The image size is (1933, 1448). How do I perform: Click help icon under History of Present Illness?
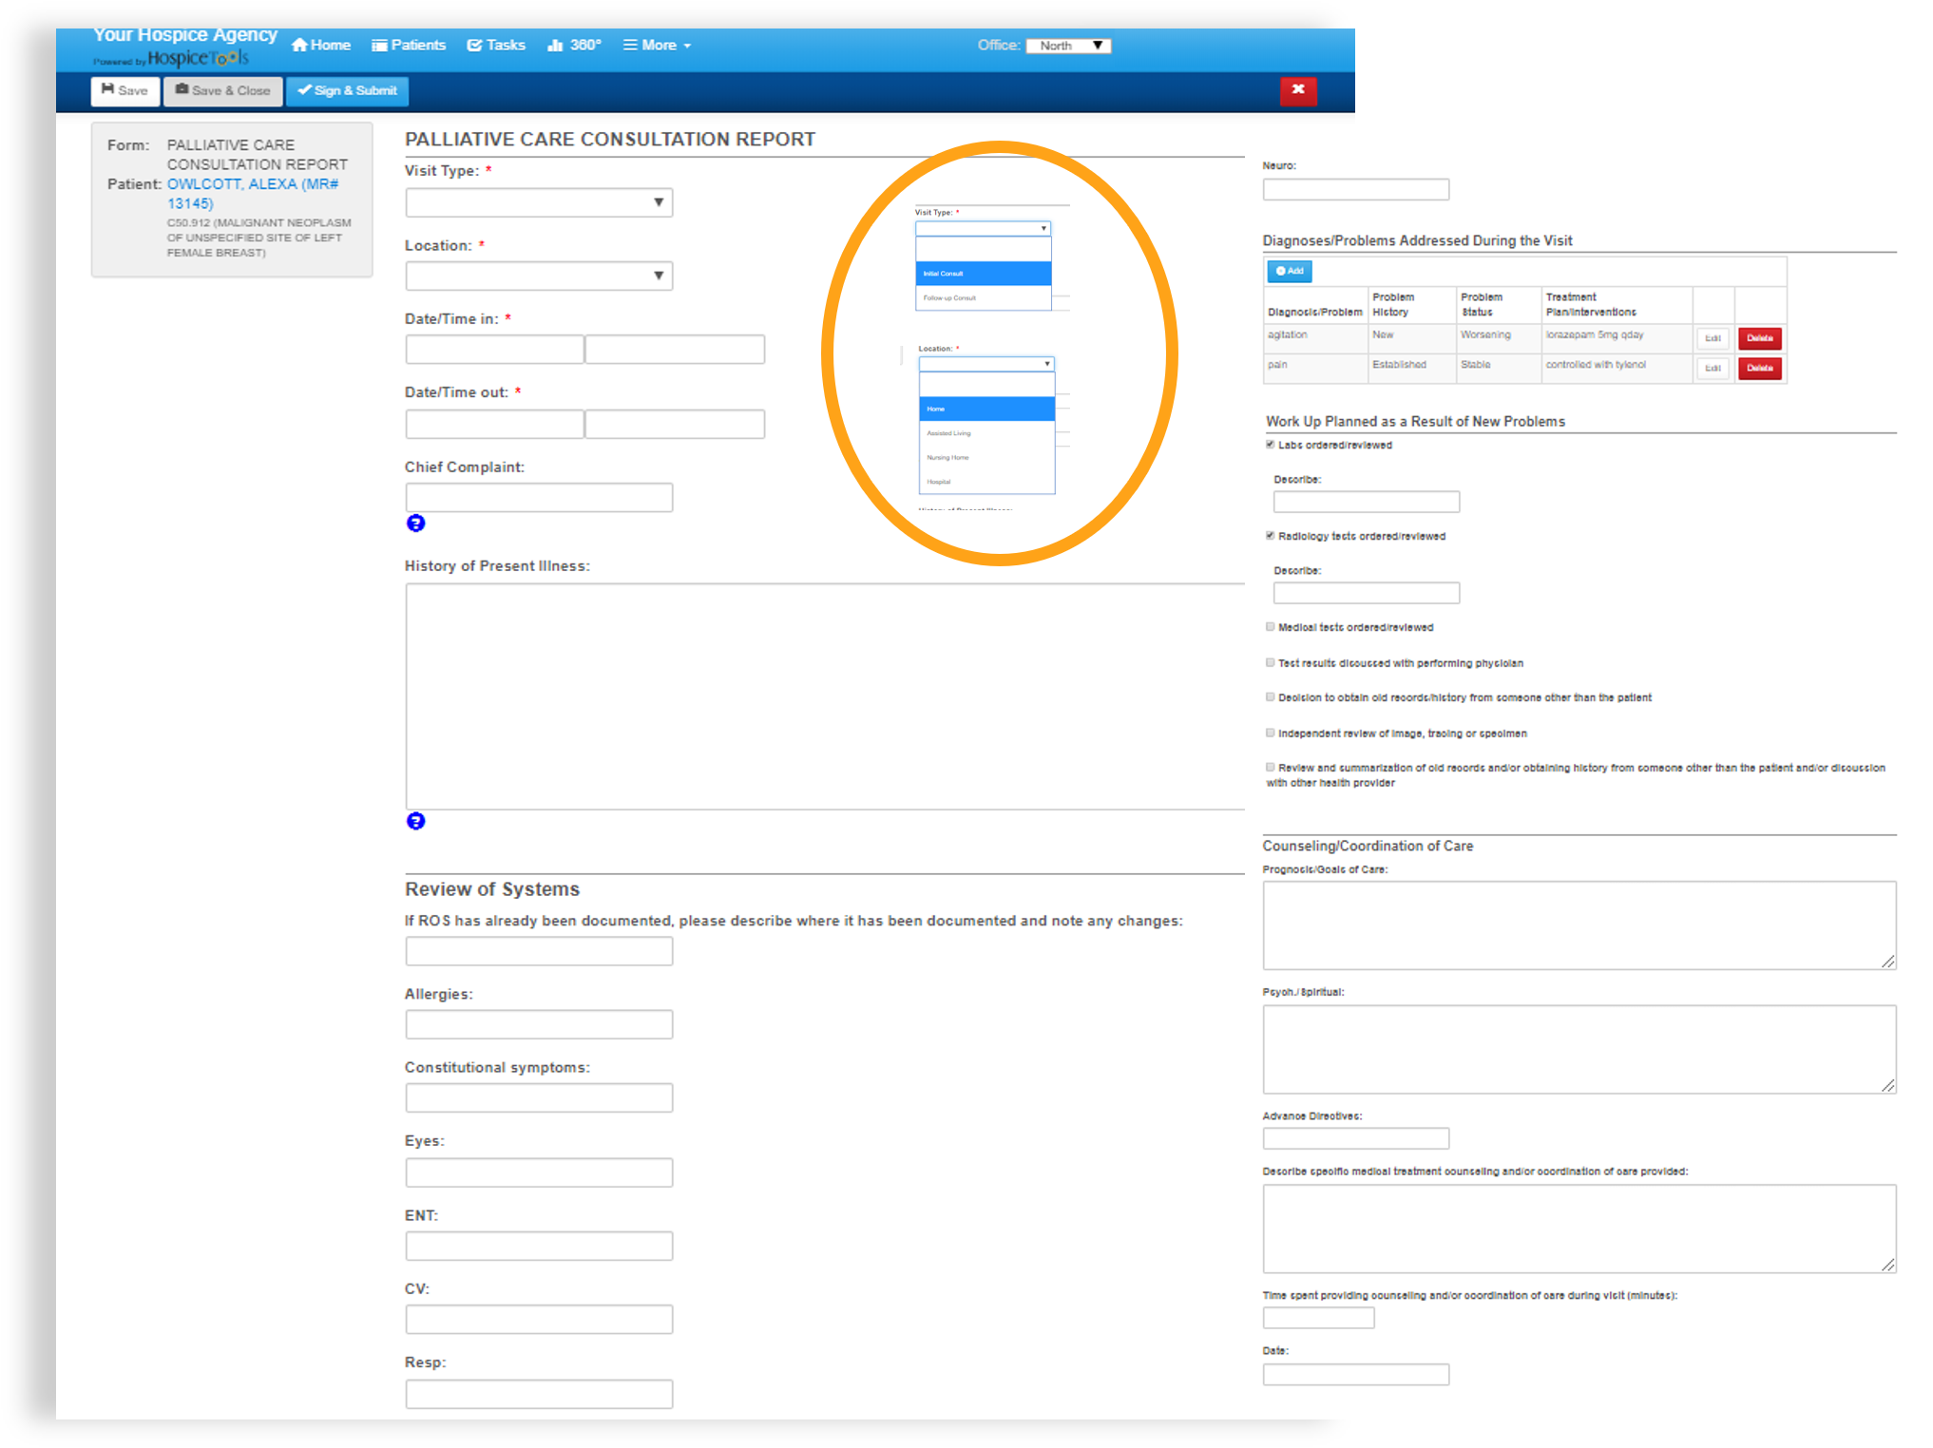(x=415, y=821)
